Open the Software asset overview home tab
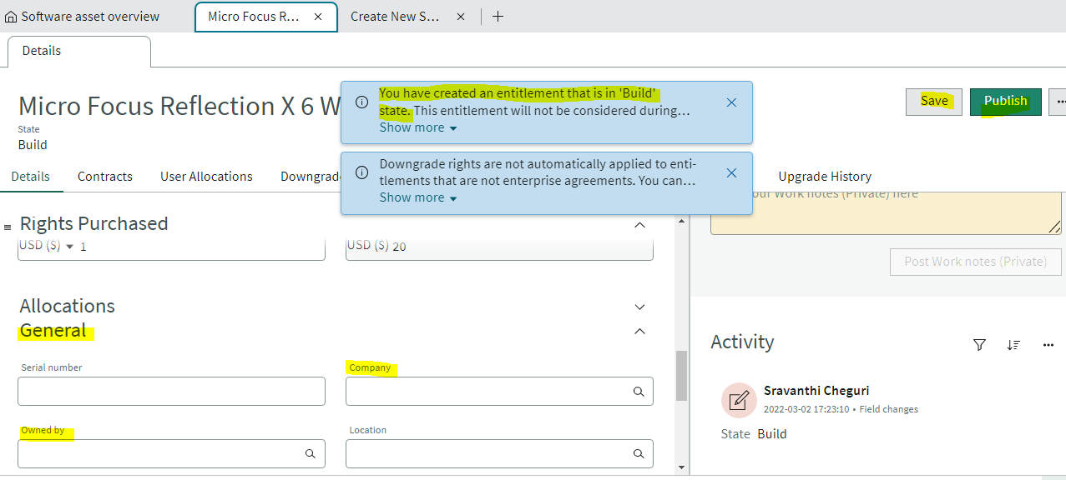This screenshot has width=1066, height=480. (82, 16)
